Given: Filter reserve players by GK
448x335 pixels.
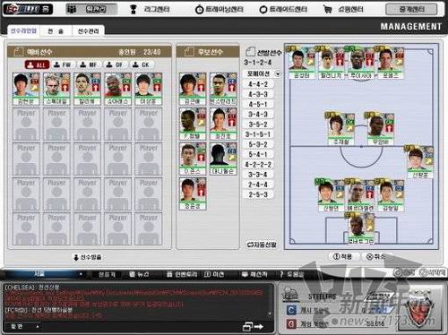Looking at the screenshot, I should pyautogui.click(x=142, y=64).
